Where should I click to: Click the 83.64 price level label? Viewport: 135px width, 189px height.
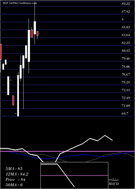pos(126,35)
